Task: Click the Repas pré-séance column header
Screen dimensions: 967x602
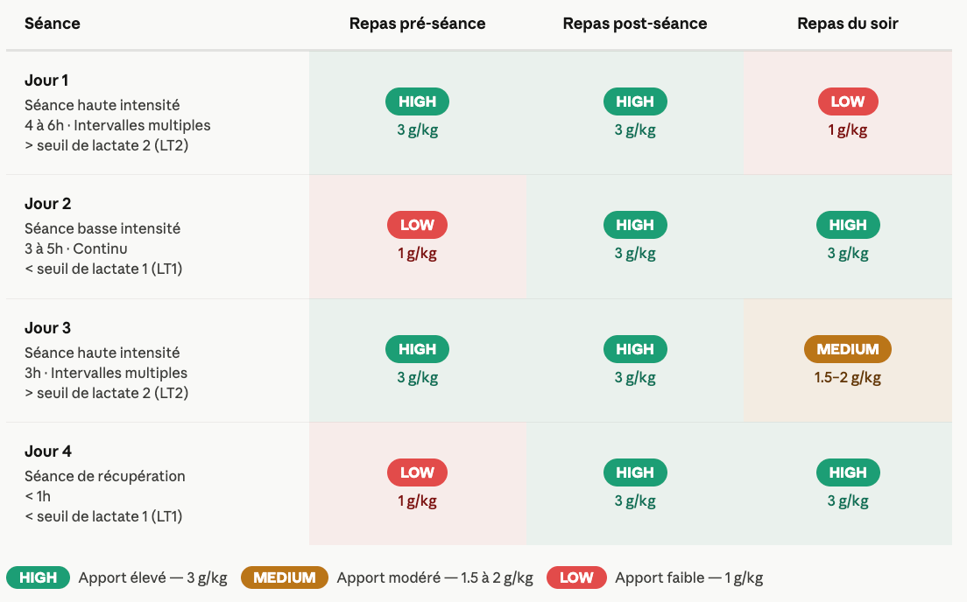Action: pos(417,24)
